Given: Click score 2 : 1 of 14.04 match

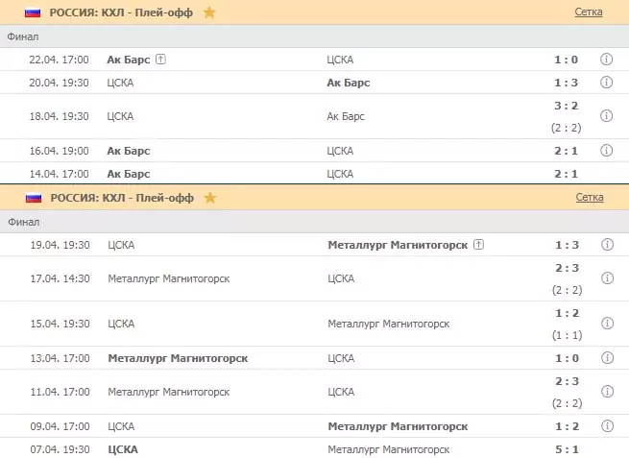Looking at the screenshot, I should pyautogui.click(x=566, y=174).
